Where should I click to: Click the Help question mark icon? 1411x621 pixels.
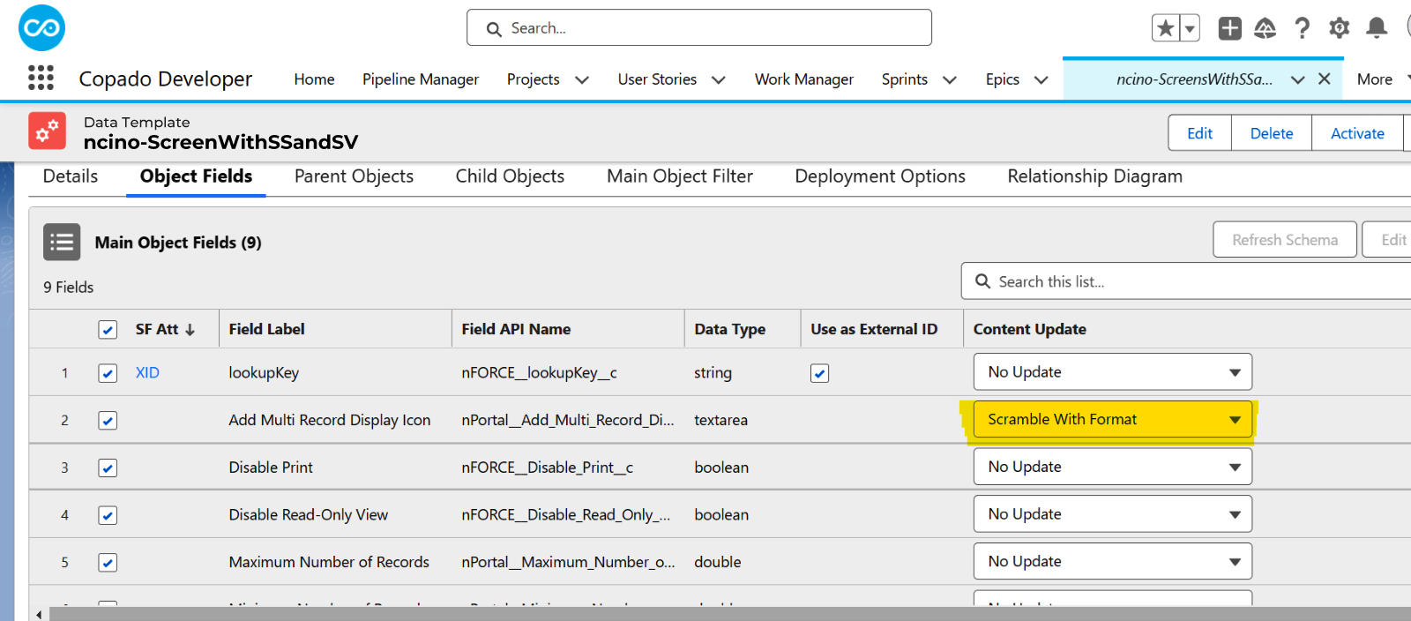1302,28
